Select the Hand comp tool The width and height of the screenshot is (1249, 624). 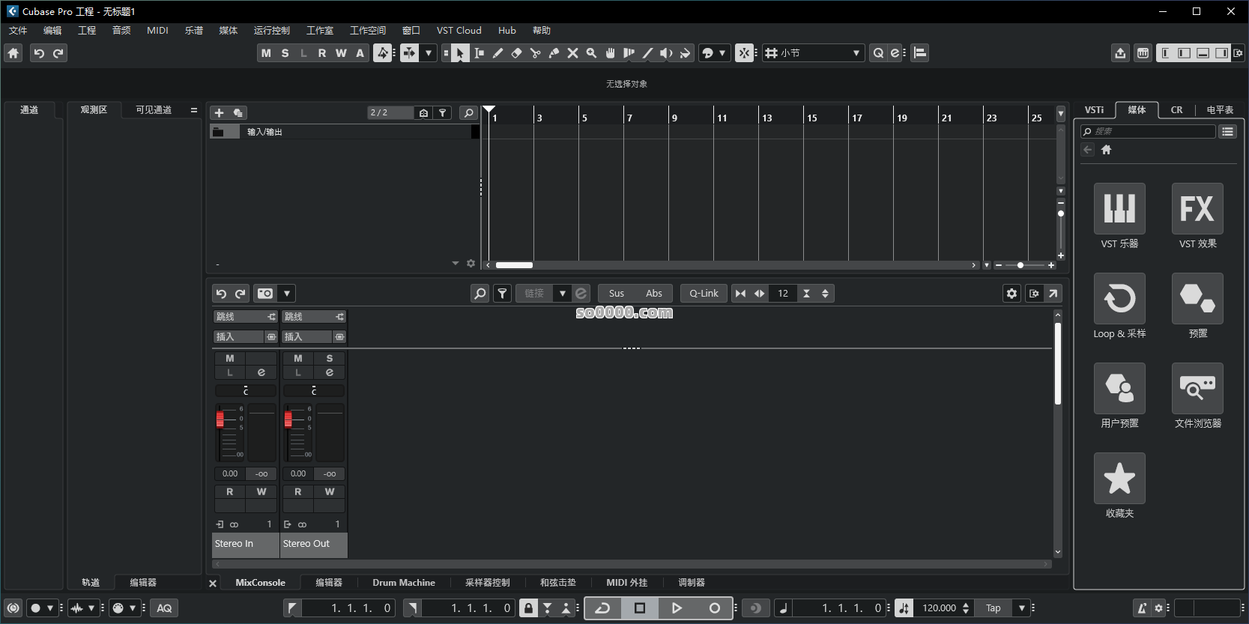(x=610, y=53)
